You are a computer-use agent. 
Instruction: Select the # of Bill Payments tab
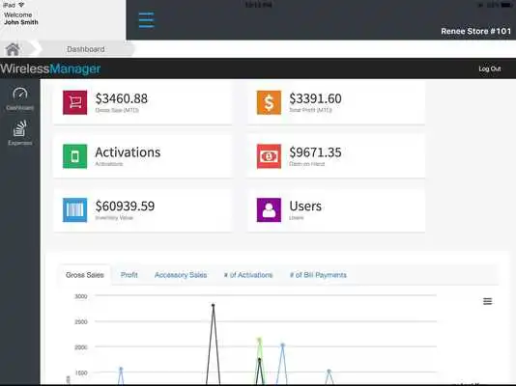tap(318, 275)
